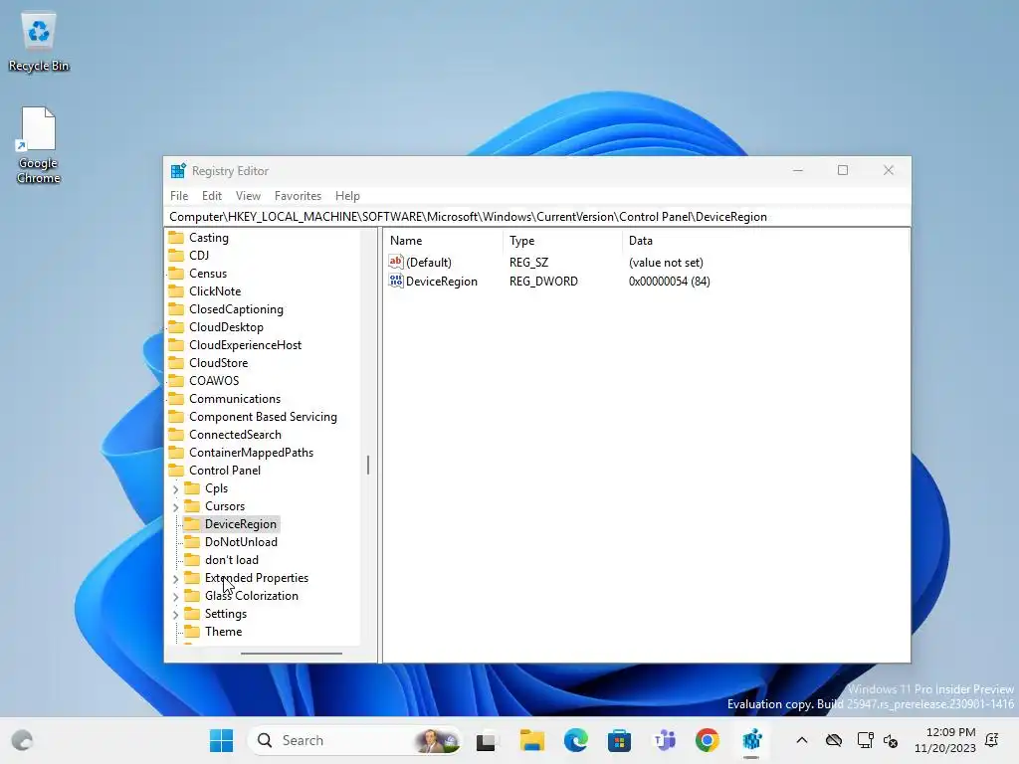Expand the Cursors key
1019x764 pixels.
point(175,506)
